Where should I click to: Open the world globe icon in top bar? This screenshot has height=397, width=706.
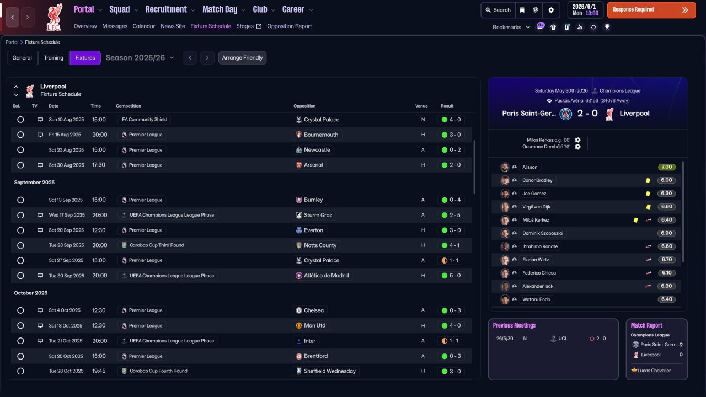coord(536,10)
